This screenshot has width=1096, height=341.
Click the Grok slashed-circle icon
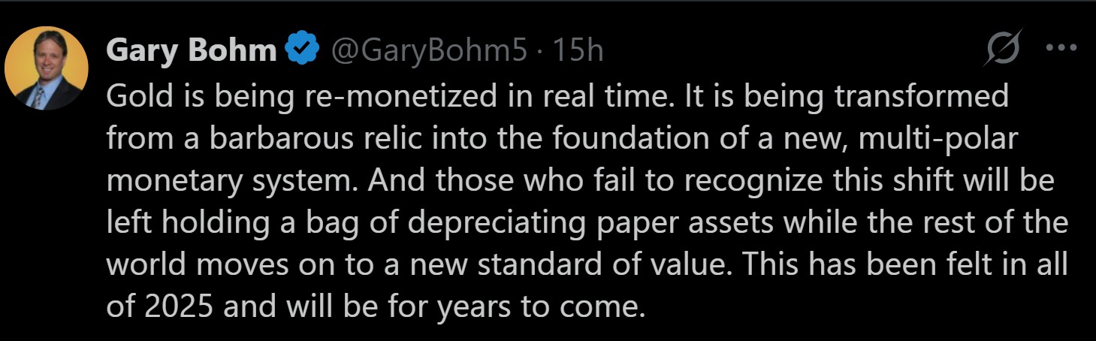1004,50
